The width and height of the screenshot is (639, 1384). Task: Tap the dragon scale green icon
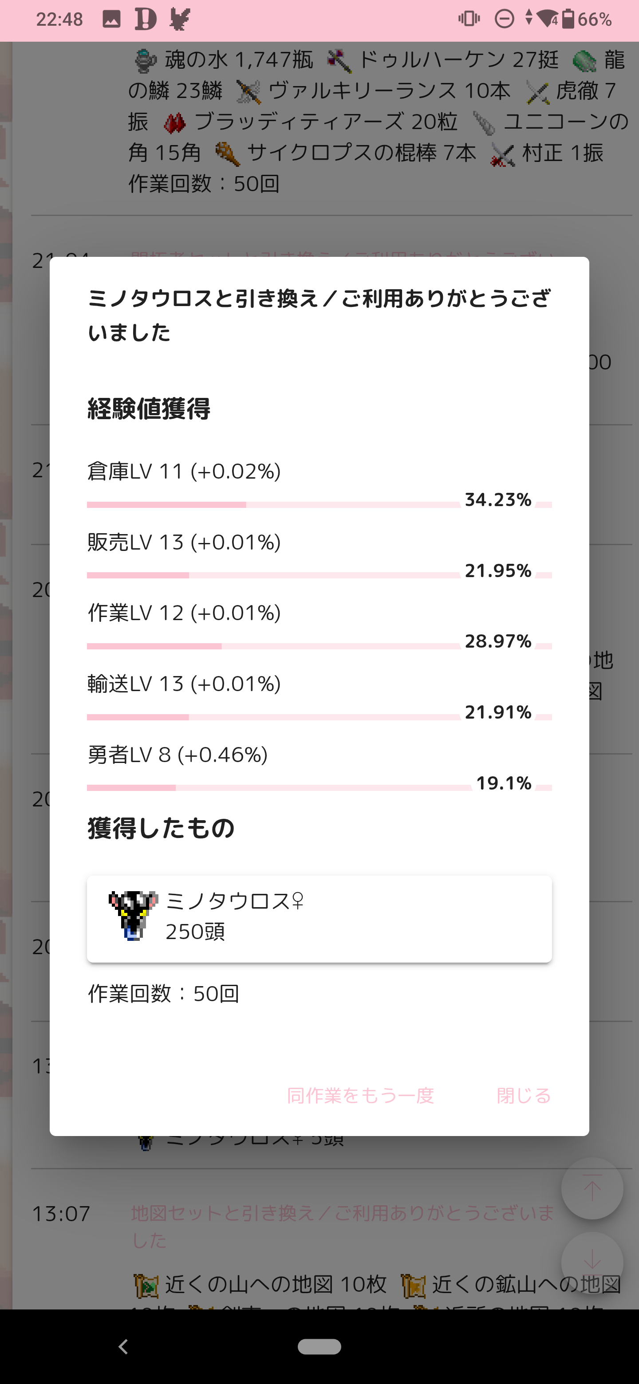click(585, 61)
